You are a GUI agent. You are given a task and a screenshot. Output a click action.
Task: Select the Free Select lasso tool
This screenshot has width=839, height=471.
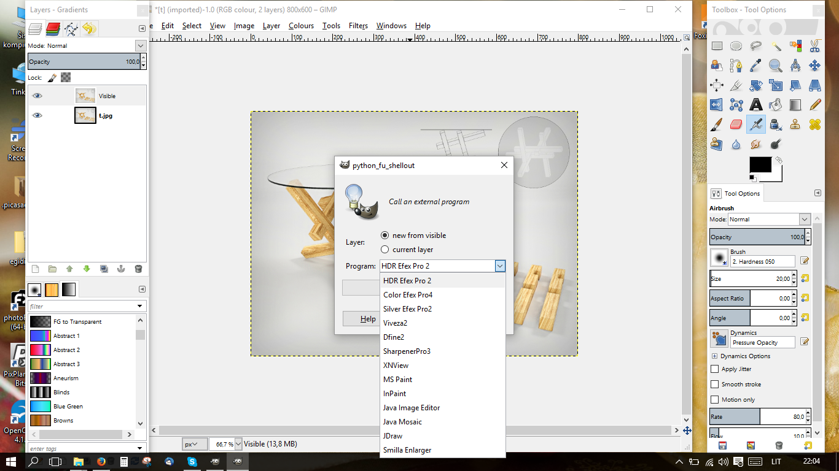[x=756, y=46]
